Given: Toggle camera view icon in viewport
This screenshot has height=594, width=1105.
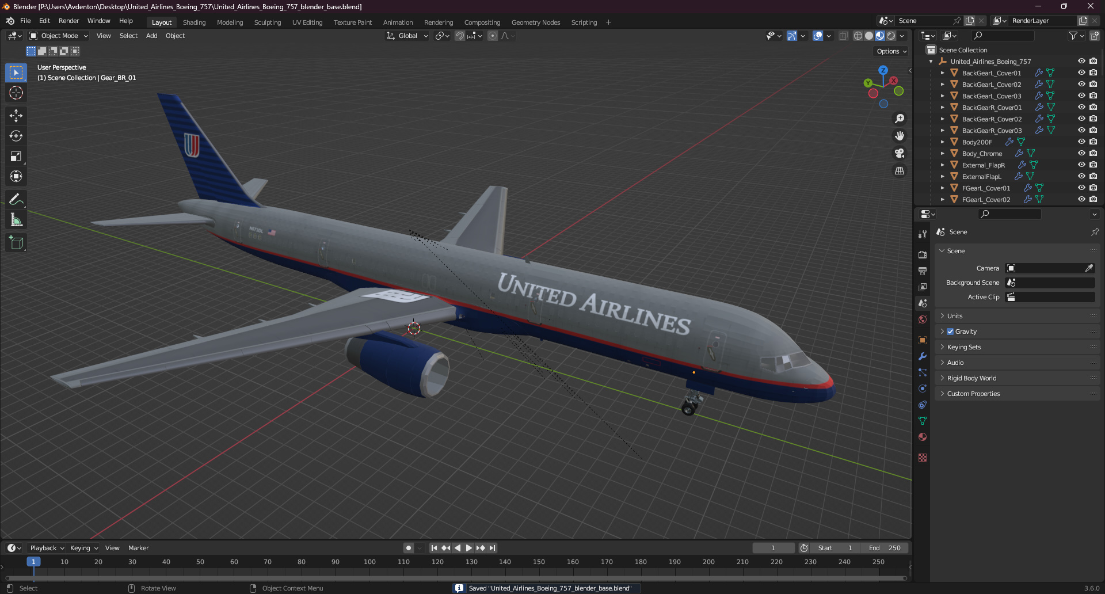Looking at the screenshot, I should click(x=900, y=153).
